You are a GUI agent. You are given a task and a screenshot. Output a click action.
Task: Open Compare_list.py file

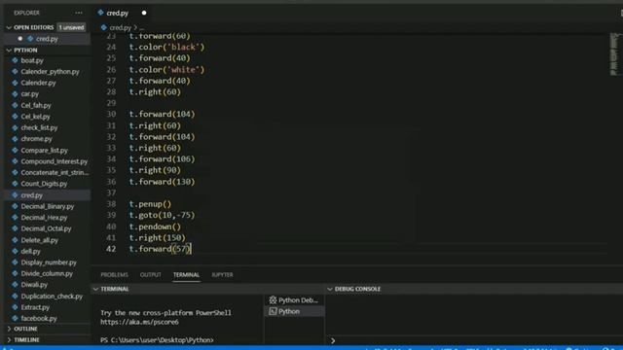(44, 151)
